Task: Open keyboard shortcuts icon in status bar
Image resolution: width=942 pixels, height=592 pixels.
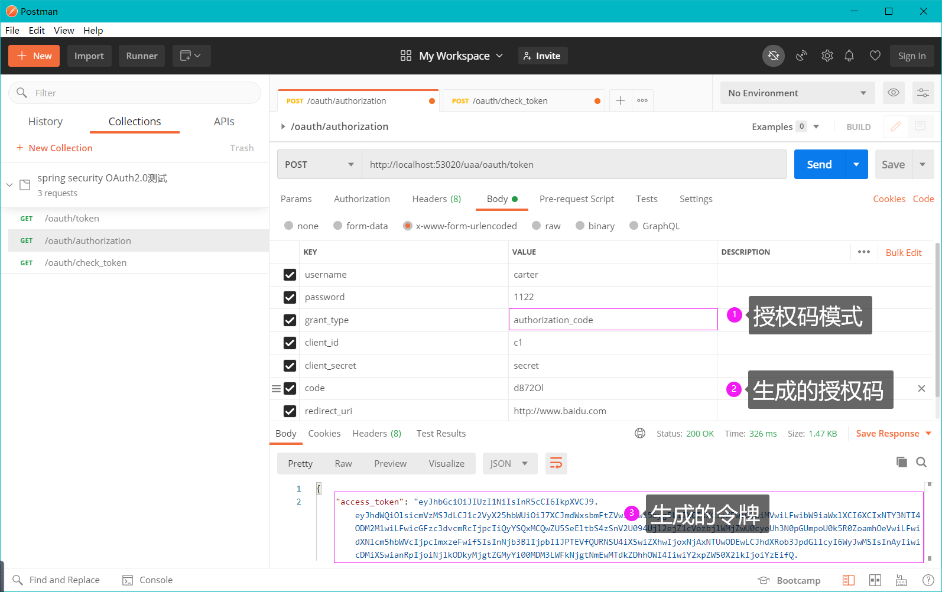Action: 901,580
